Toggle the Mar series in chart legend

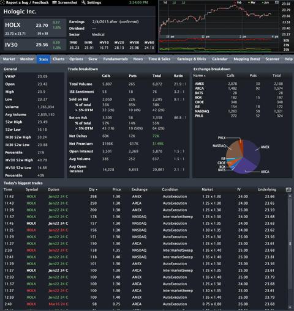point(252,2)
